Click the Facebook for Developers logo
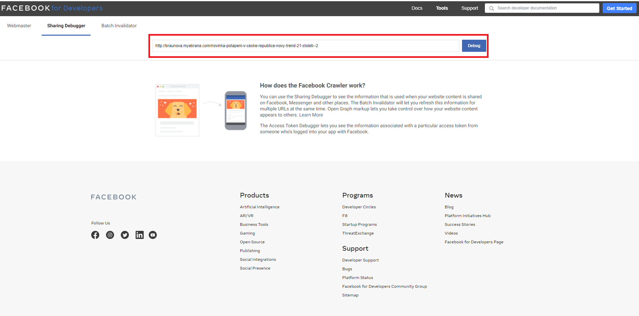This screenshot has height=316, width=639. tap(52, 8)
